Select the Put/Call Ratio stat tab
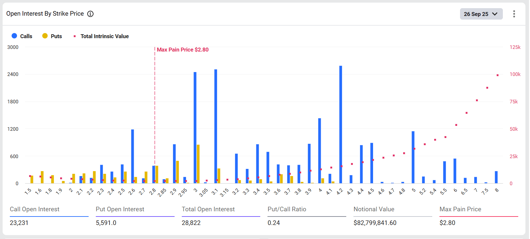 tap(287, 209)
